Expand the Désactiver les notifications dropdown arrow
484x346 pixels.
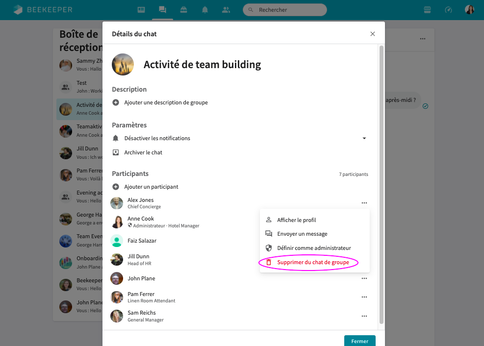(364, 138)
